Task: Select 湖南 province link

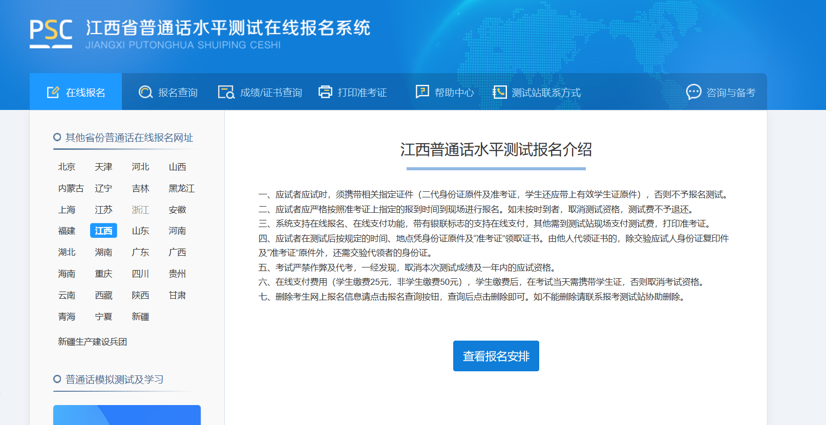Action: [x=103, y=252]
